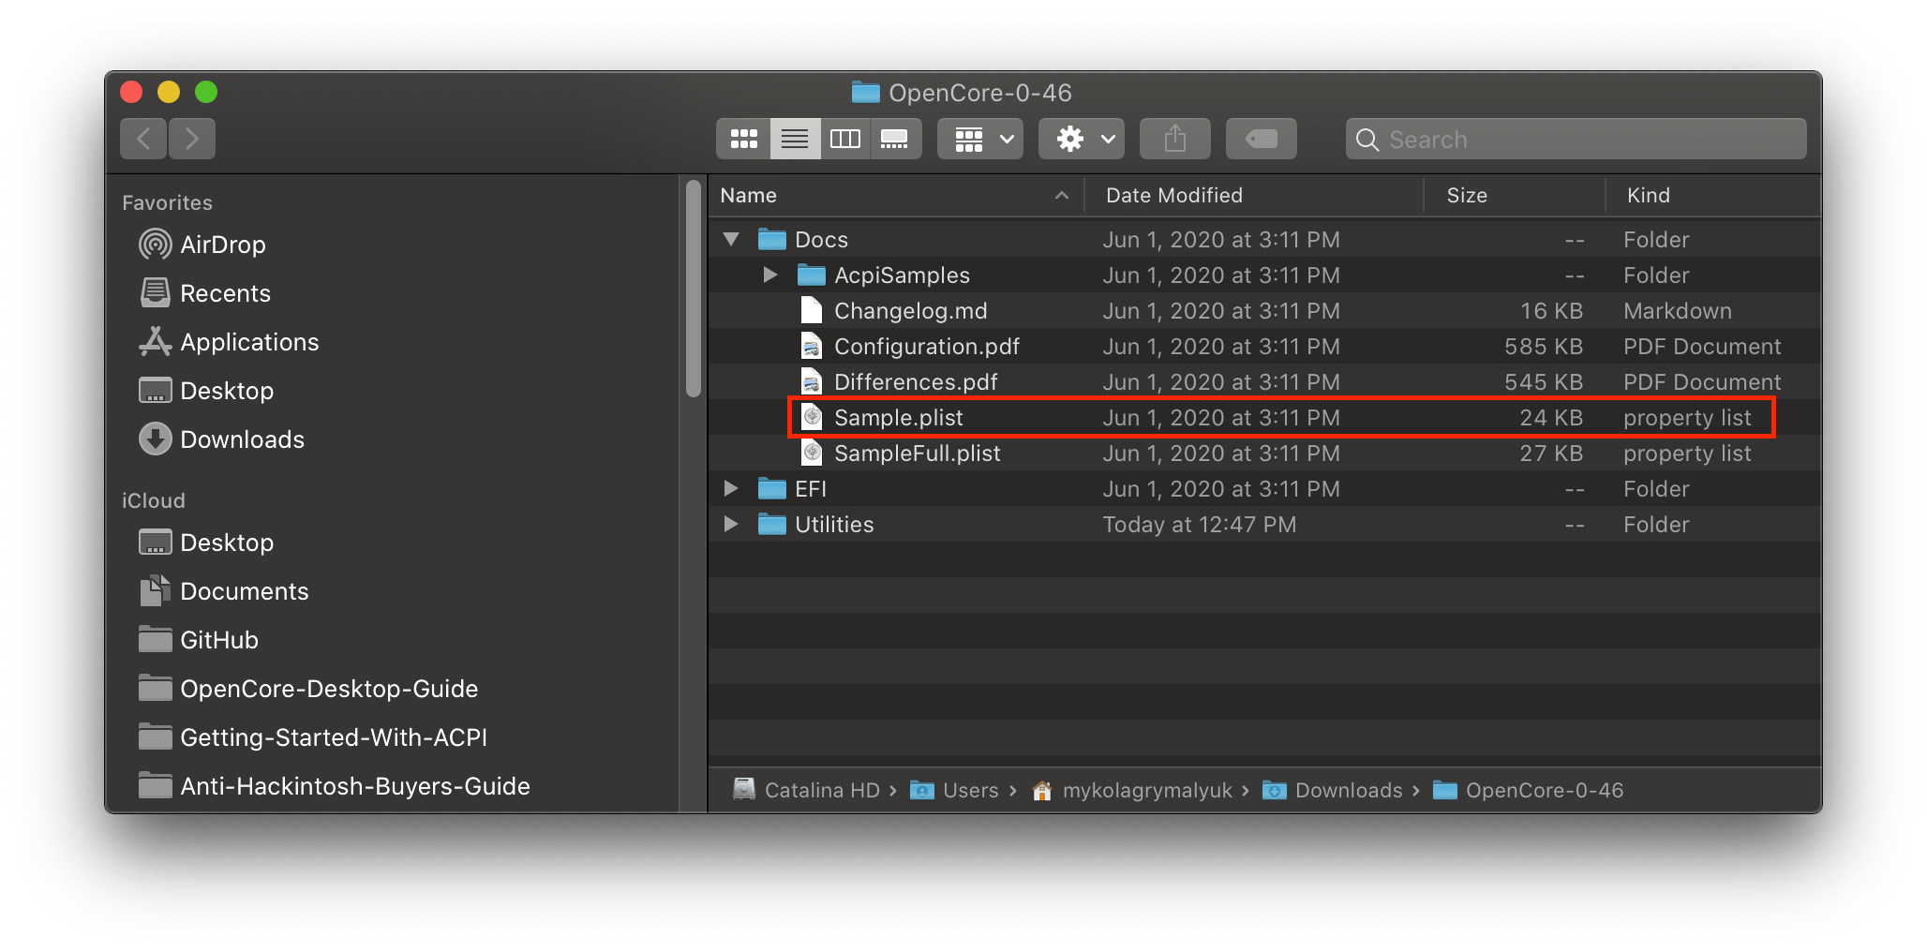1927x952 pixels.
Task: Open Recents in the sidebar
Action: point(206,293)
